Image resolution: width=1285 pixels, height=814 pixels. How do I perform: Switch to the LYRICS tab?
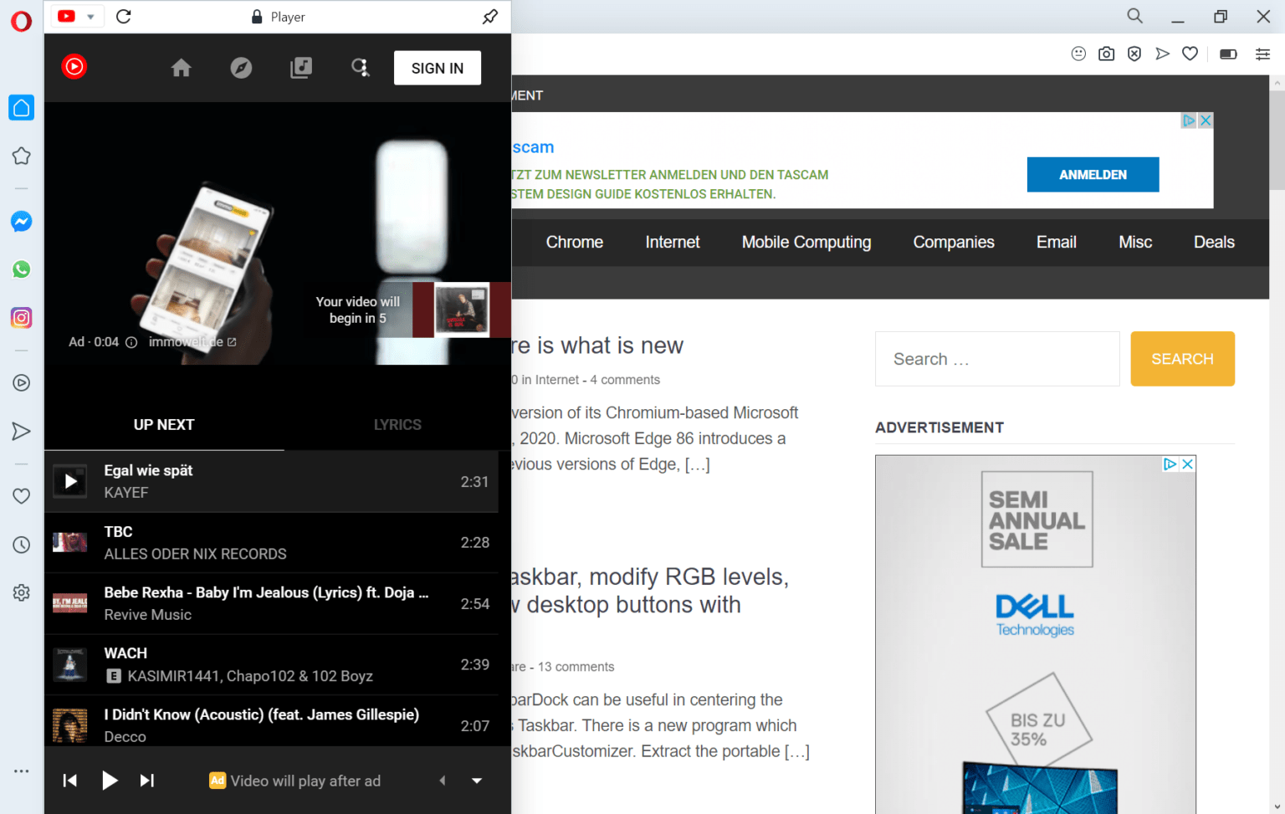(x=397, y=424)
